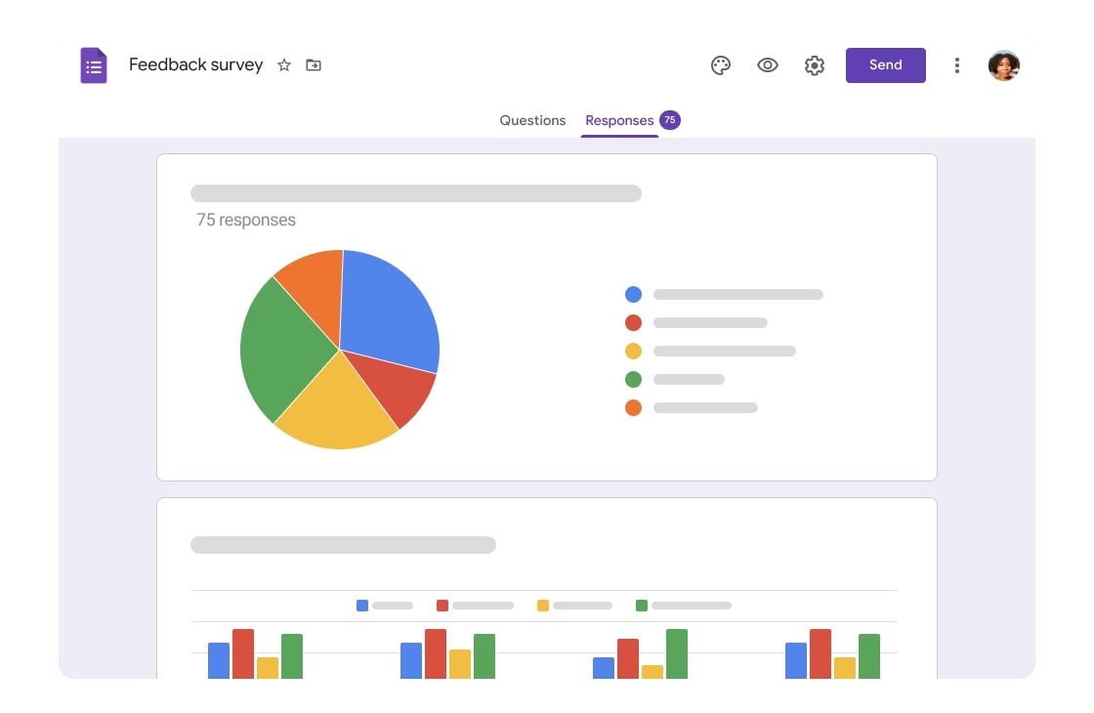Select the Responses tab

click(x=619, y=119)
